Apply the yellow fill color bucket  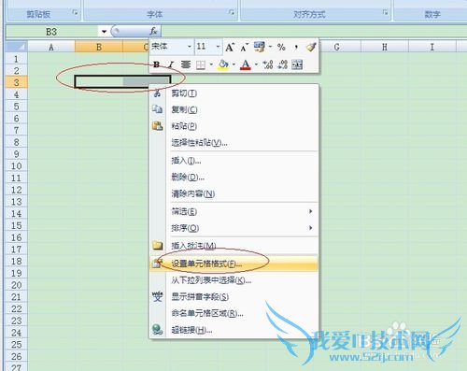point(223,64)
